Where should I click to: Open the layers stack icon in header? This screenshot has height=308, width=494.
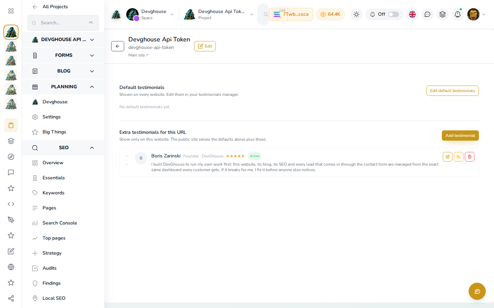pyautogui.click(x=443, y=14)
